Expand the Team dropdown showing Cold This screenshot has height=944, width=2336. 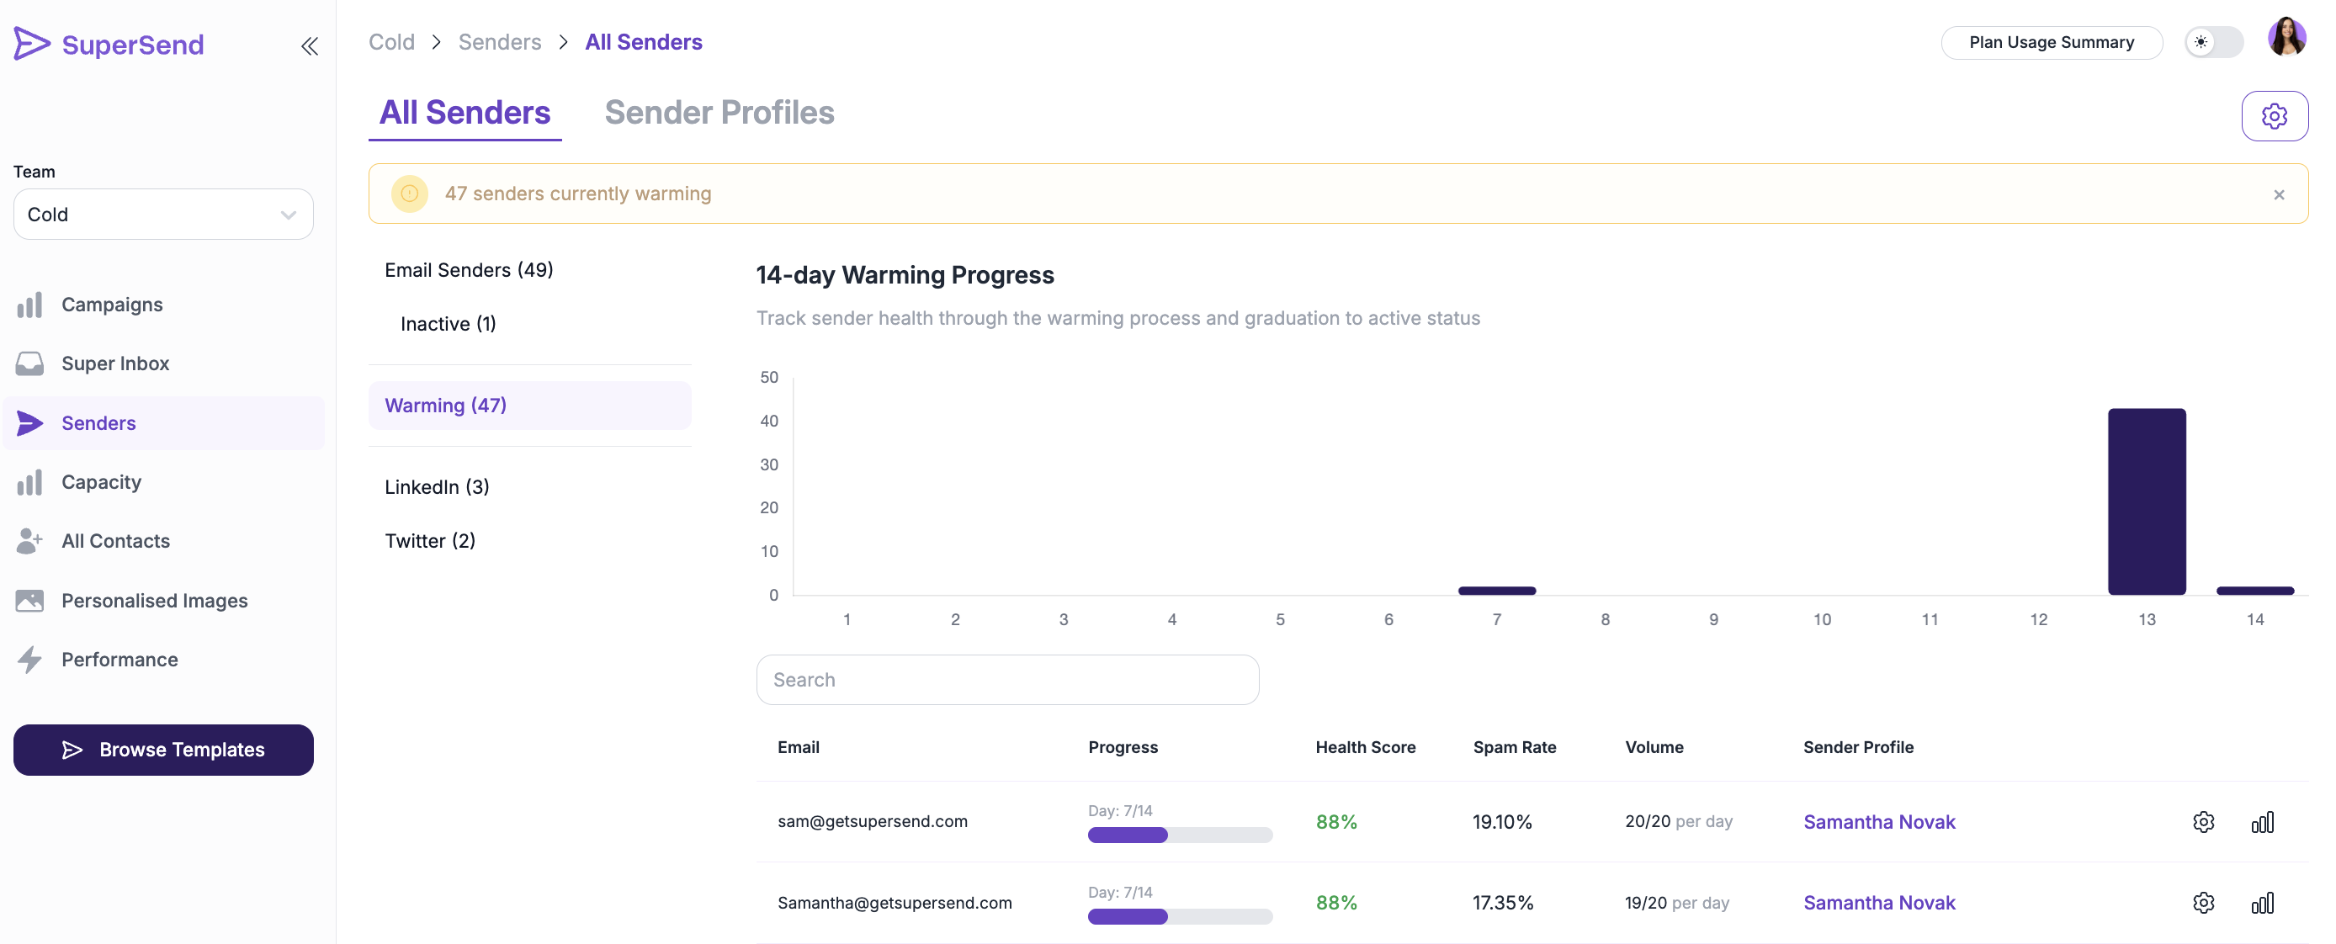(x=163, y=214)
